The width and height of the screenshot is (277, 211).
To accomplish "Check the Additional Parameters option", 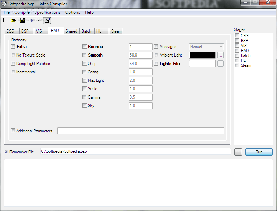I will tap(13, 131).
